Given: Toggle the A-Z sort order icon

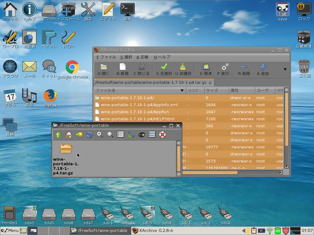Looking at the screenshot, I should pyautogui.click(x=131, y=135).
